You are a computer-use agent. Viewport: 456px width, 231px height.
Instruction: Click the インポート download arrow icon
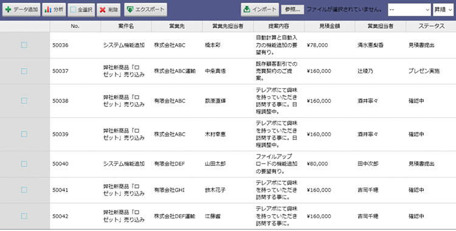247,9
